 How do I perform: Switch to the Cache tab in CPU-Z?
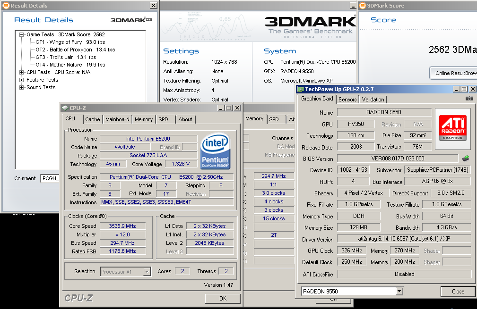pos(93,119)
